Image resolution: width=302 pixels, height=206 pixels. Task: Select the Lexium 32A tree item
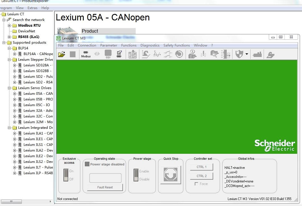[38, 111]
